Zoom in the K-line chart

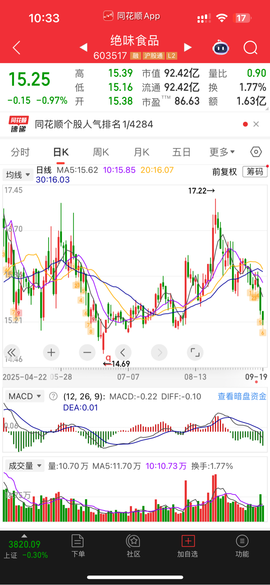click(x=51, y=352)
